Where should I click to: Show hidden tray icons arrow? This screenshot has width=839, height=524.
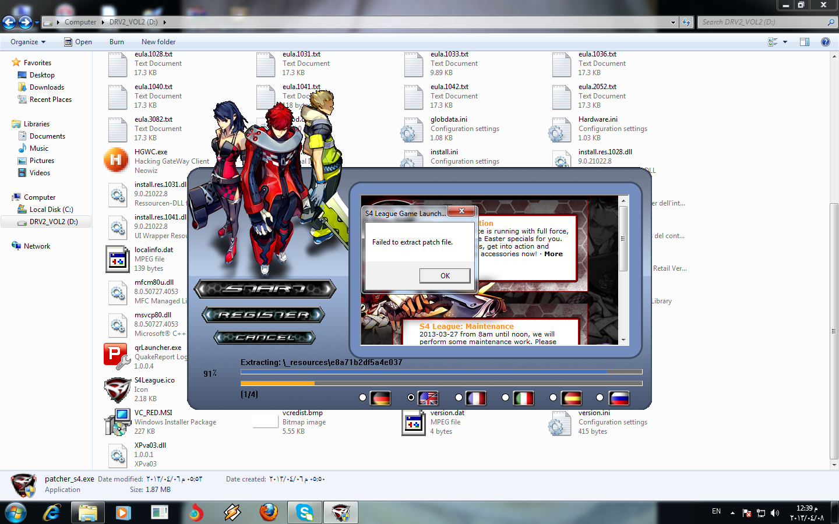tap(732, 514)
